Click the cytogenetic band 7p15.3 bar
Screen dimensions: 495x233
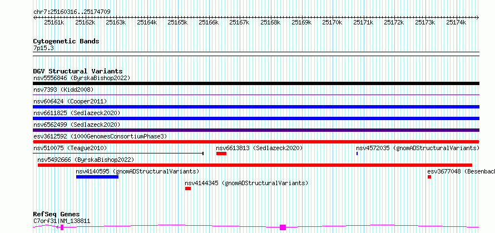coord(256,54)
